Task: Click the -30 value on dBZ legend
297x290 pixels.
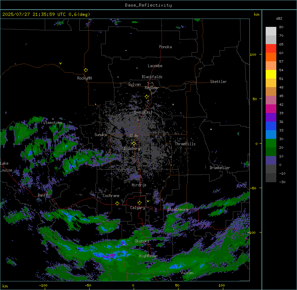Action: point(282,182)
